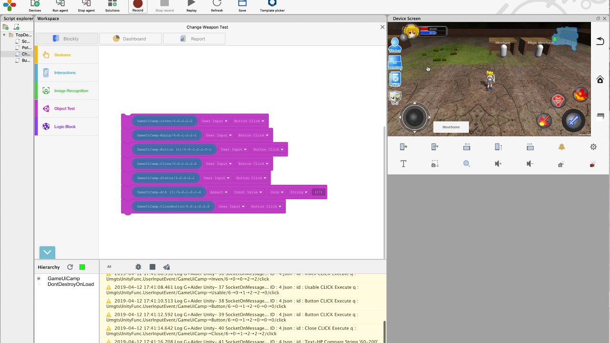The width and height of the screenshot is (610, 343).
Task: Turn the device screen ON
Action: pyautogui.click(x=403, y=147)
